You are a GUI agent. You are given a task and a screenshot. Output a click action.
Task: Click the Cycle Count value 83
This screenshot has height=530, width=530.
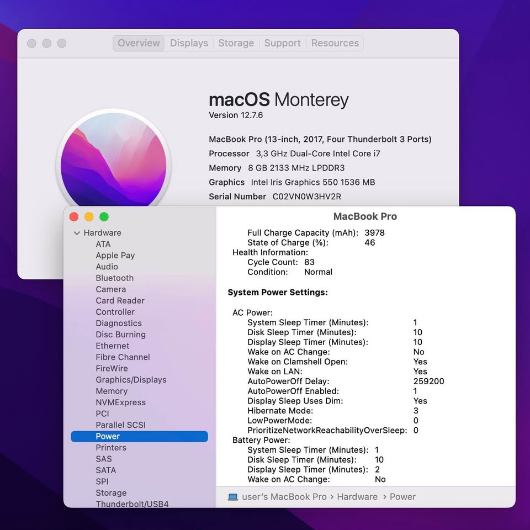(x=309, y=262)
